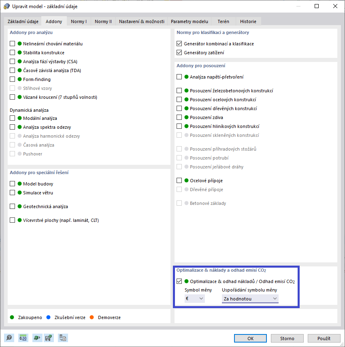Switch to the Základní údaje tab
Screen dimensions: 345x347
23,21
